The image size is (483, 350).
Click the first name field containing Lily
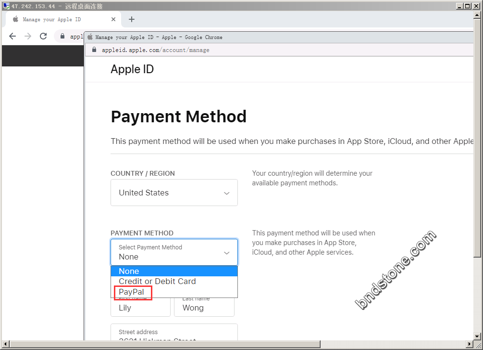140,308
